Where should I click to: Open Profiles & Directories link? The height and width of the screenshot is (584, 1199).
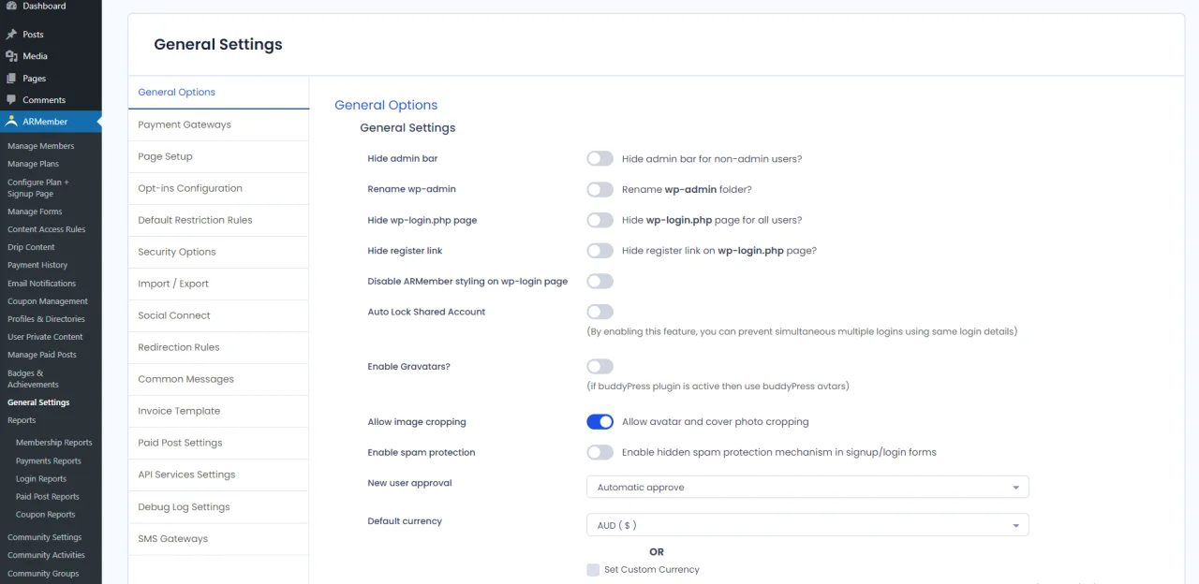coord(47,319)
